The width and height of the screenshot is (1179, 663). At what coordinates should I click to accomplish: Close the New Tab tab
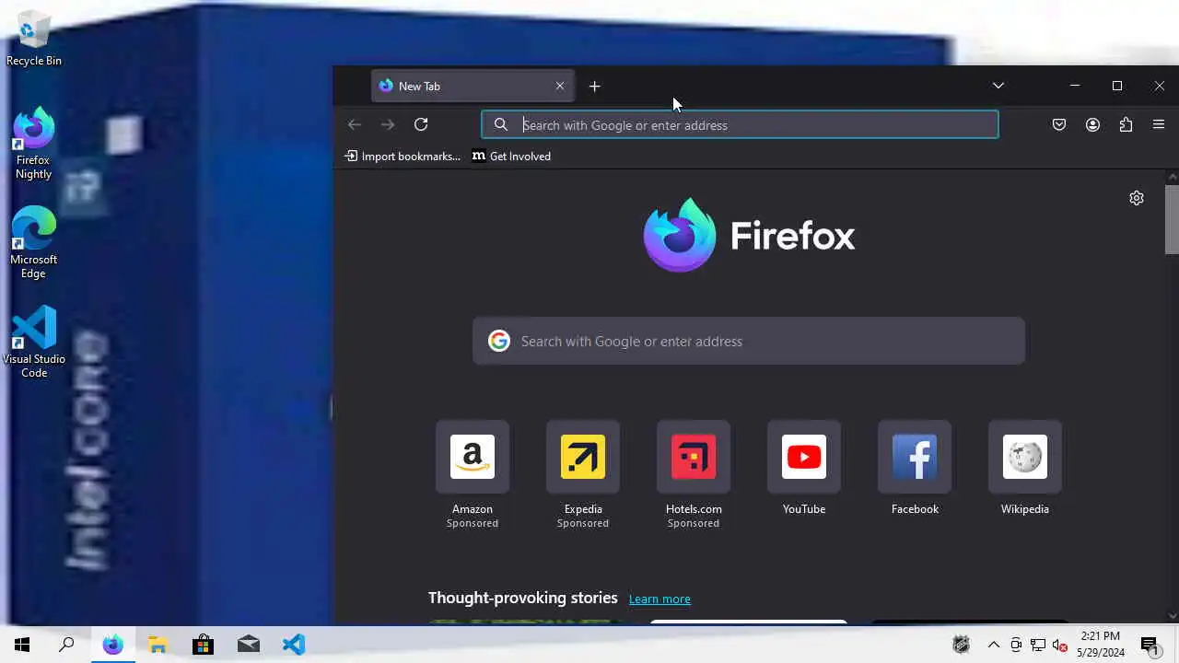(560, 86)
